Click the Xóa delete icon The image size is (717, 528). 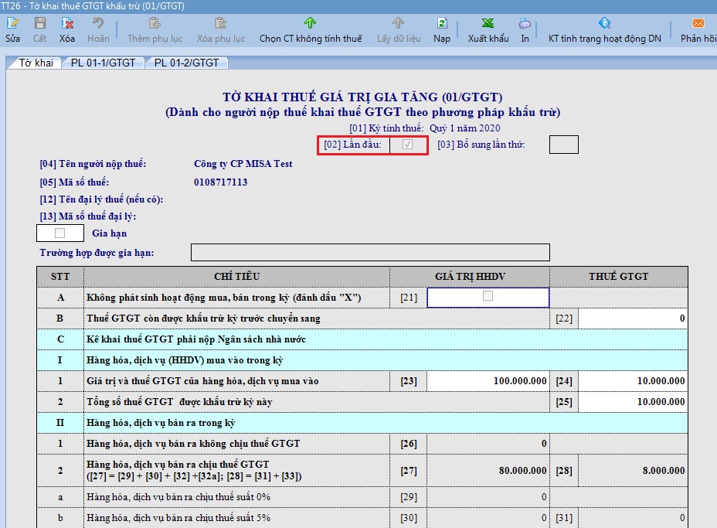coord(67,23)
